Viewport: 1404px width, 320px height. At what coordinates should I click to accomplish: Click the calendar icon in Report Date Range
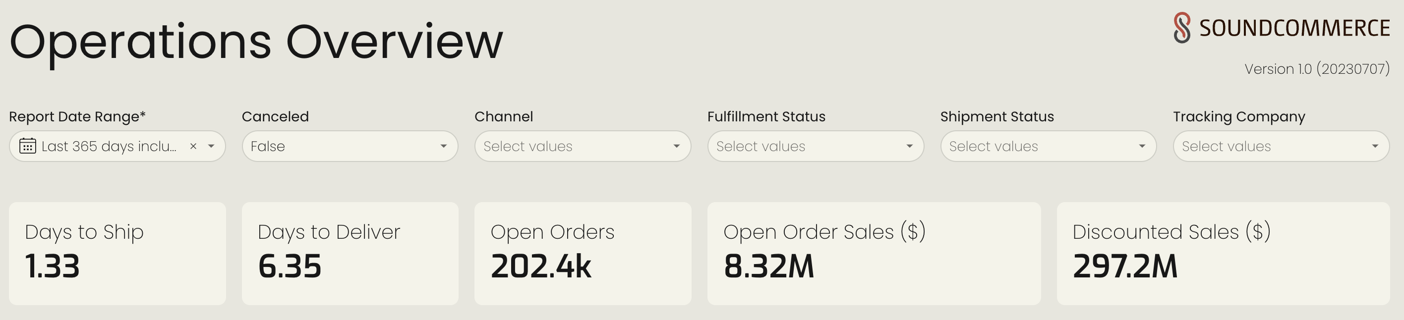[x=28, y=146]
